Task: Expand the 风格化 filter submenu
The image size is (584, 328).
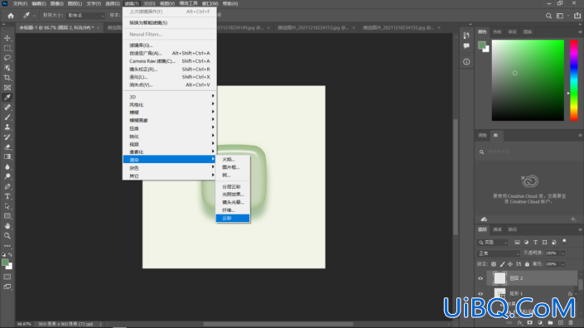Action: point(170,104)
